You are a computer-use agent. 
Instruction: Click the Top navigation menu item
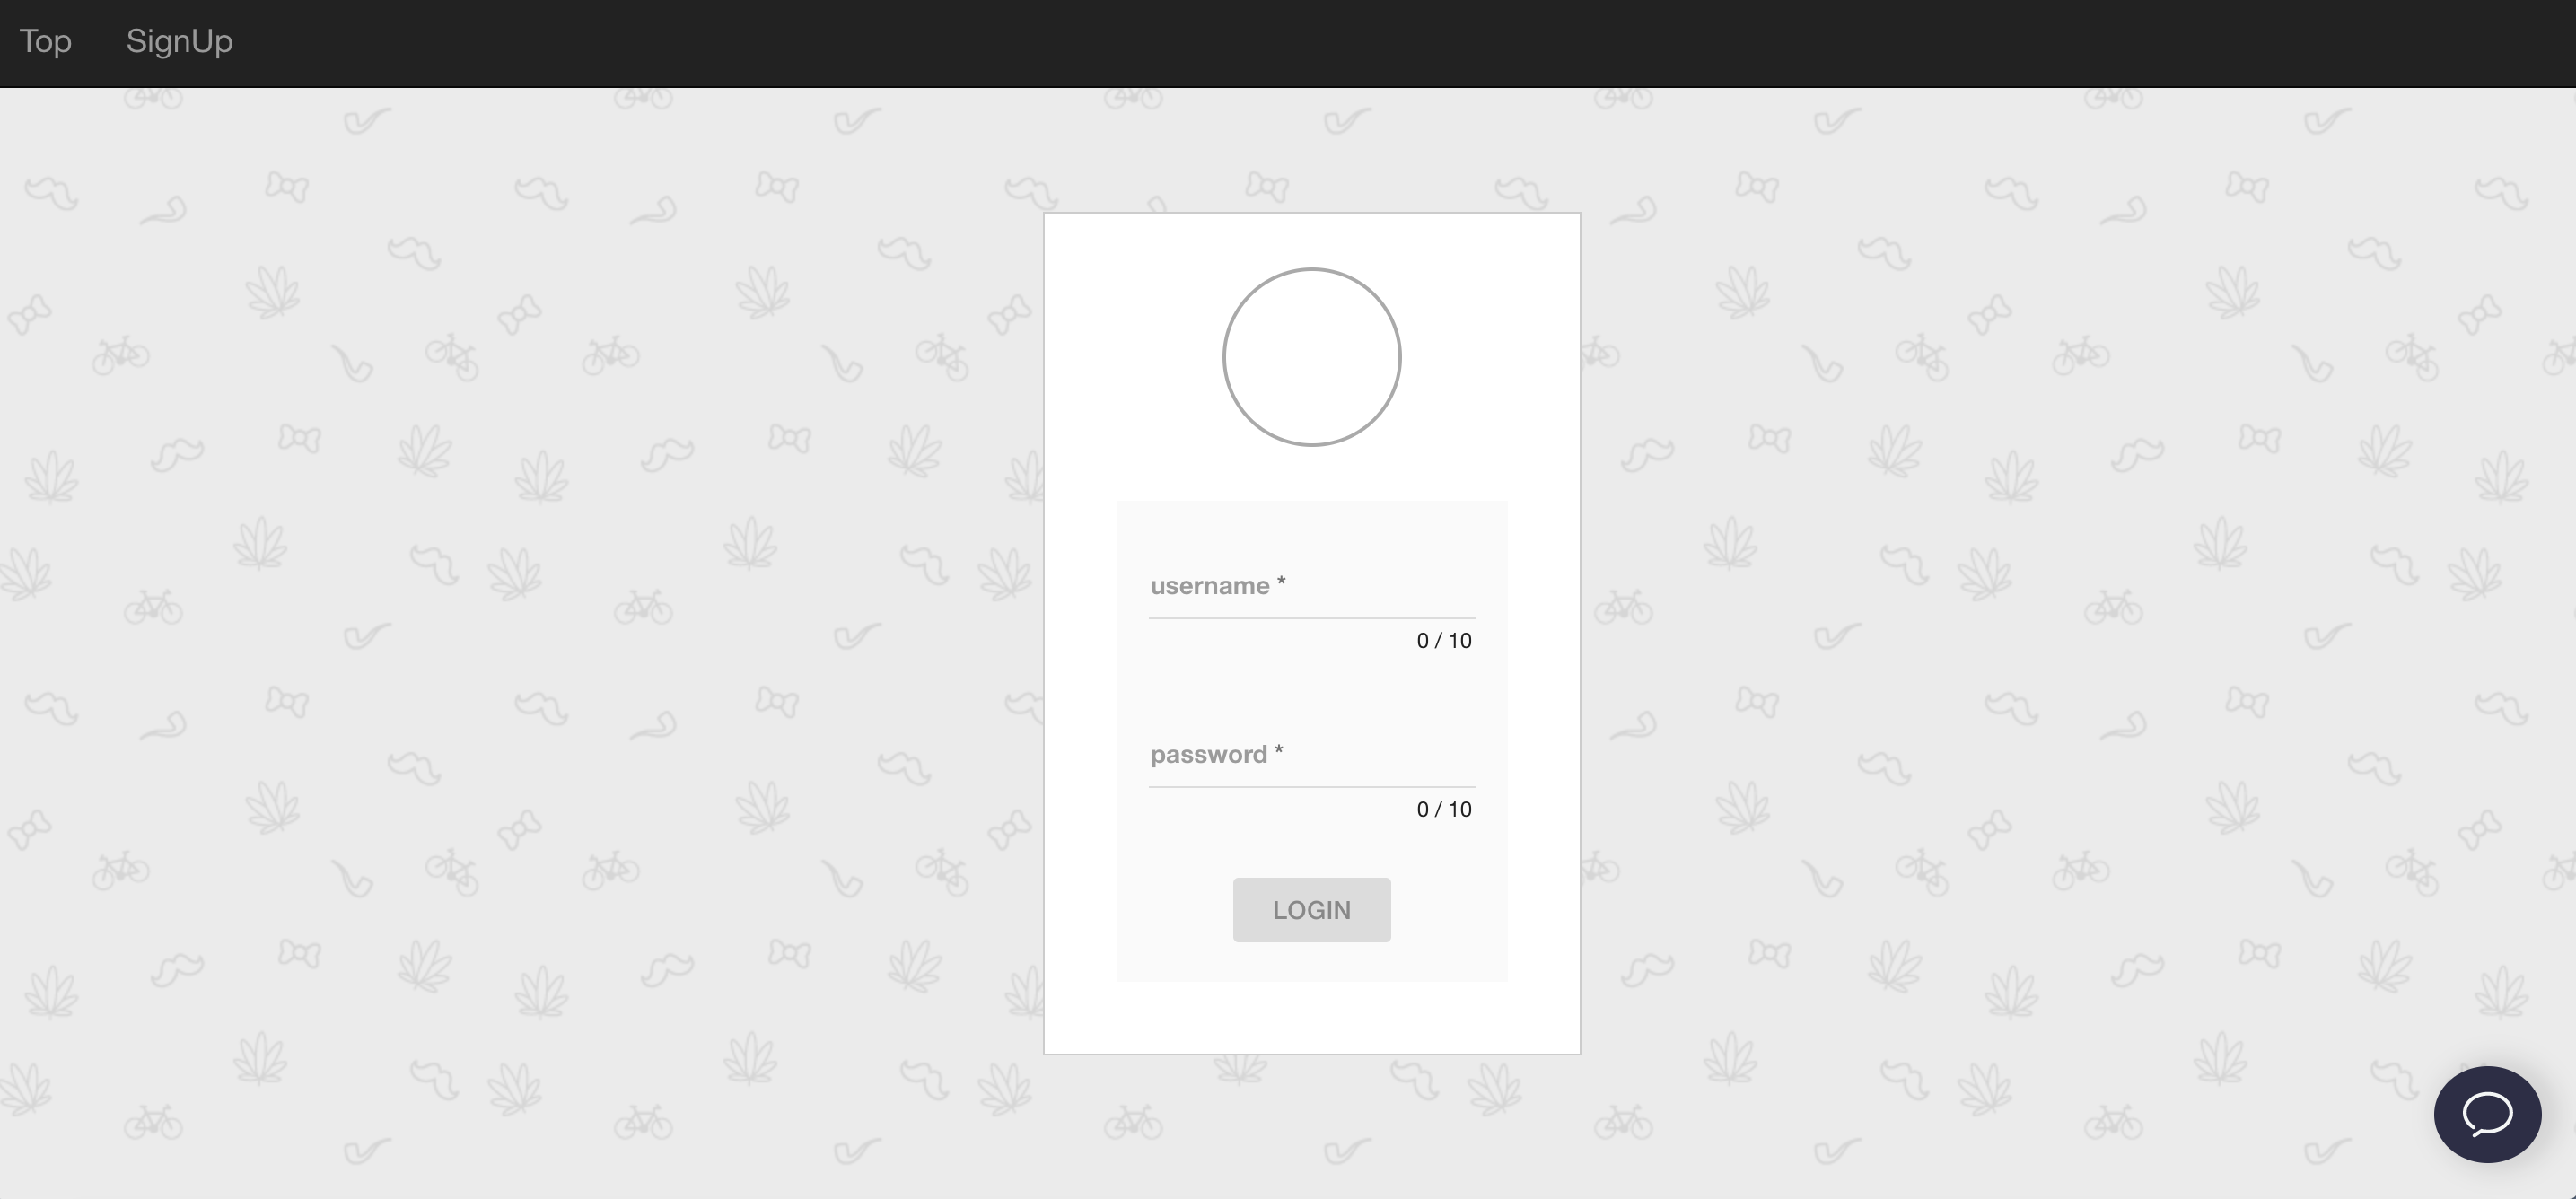46,38
